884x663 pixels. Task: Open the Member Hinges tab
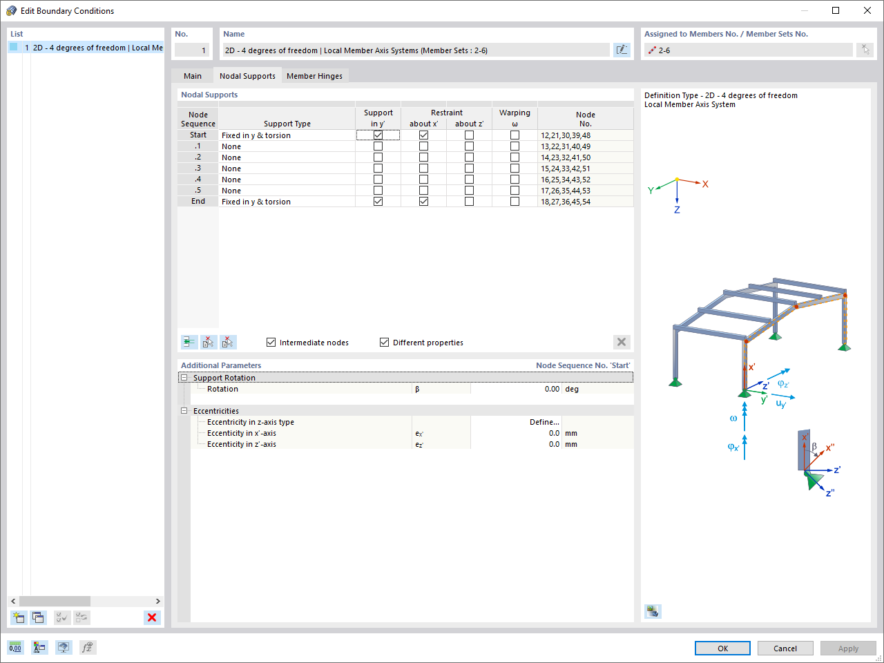[314, 76]
